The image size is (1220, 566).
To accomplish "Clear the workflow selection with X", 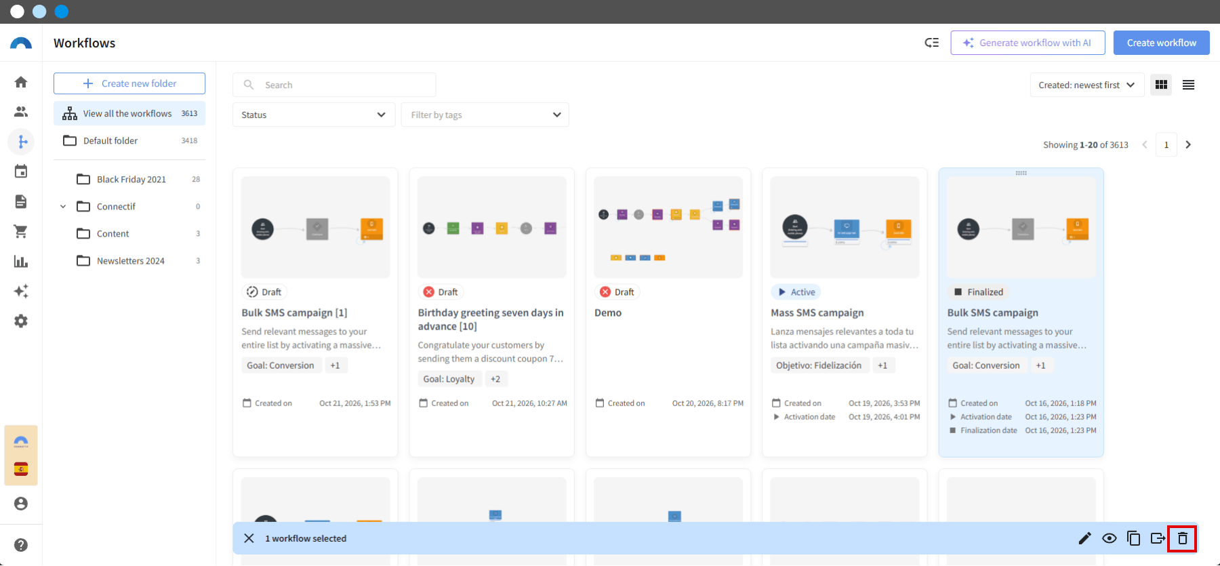I will pyautogui.click(x=249, y=538).
